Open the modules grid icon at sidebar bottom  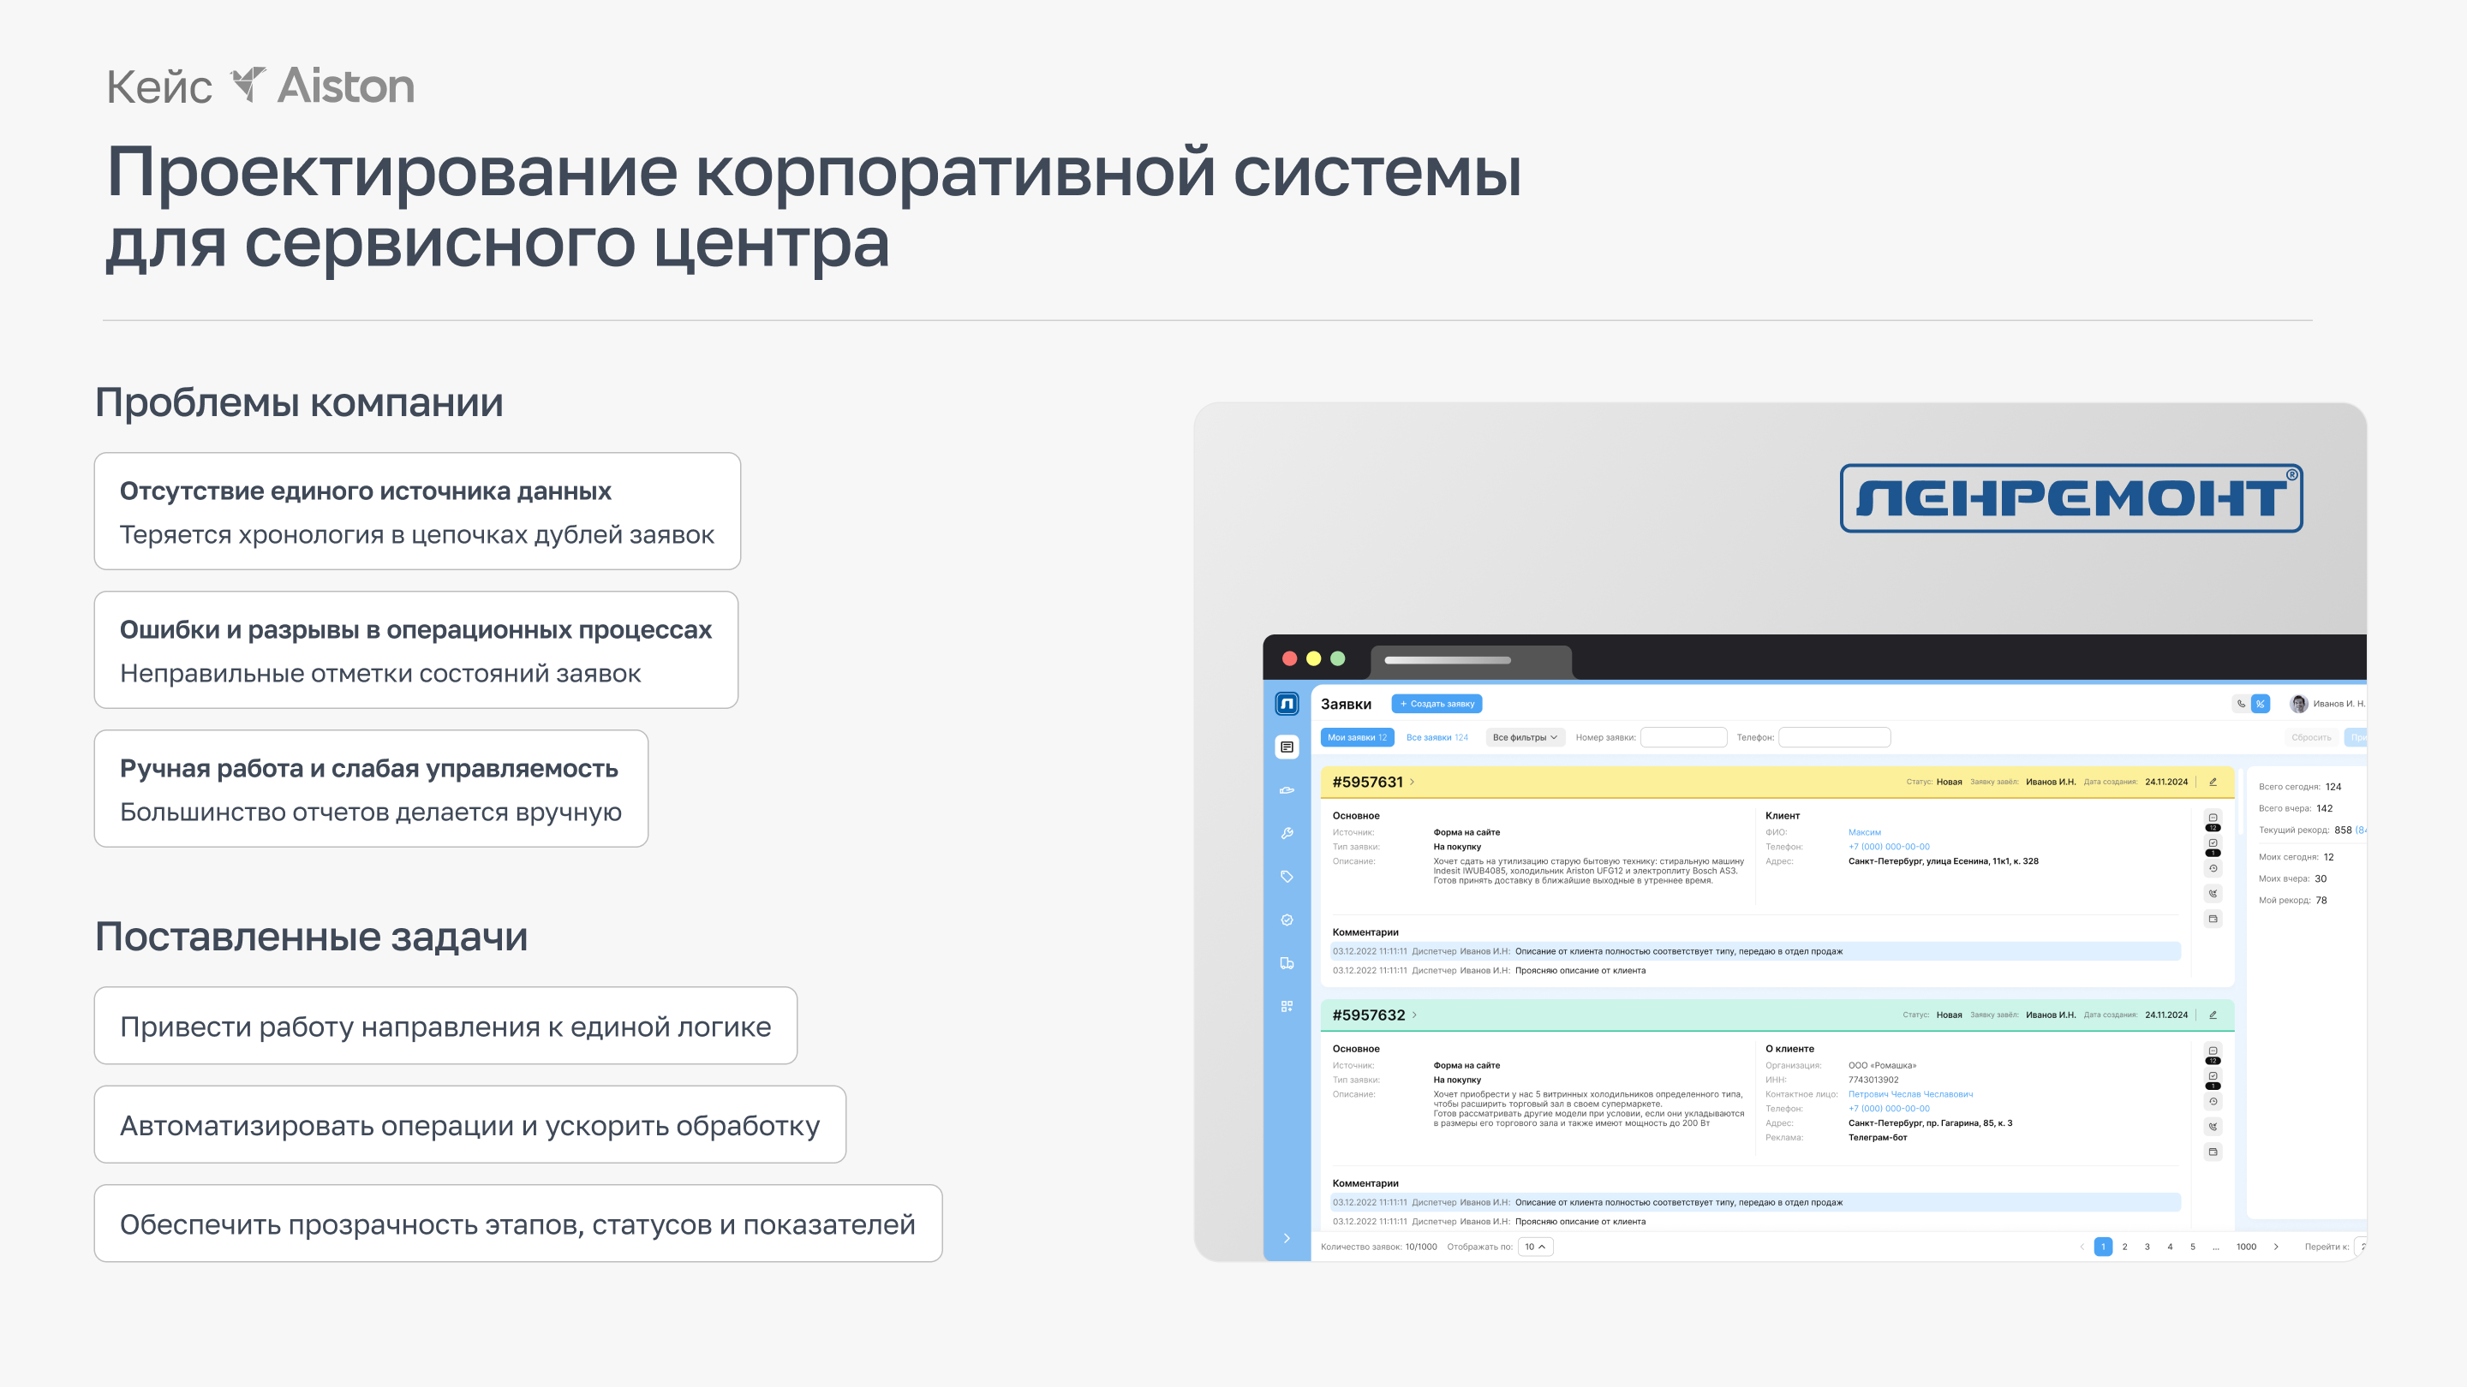tap(1288, 1008)
